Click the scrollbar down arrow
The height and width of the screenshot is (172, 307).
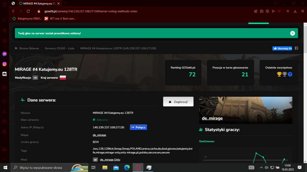click(x=305, y=162)
